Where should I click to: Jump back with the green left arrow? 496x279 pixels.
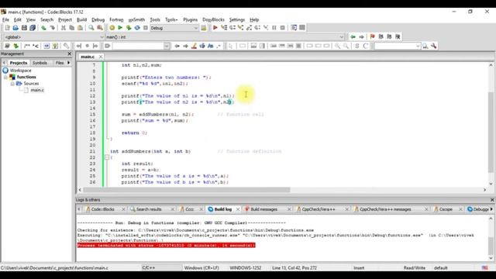tap(353, 37)
